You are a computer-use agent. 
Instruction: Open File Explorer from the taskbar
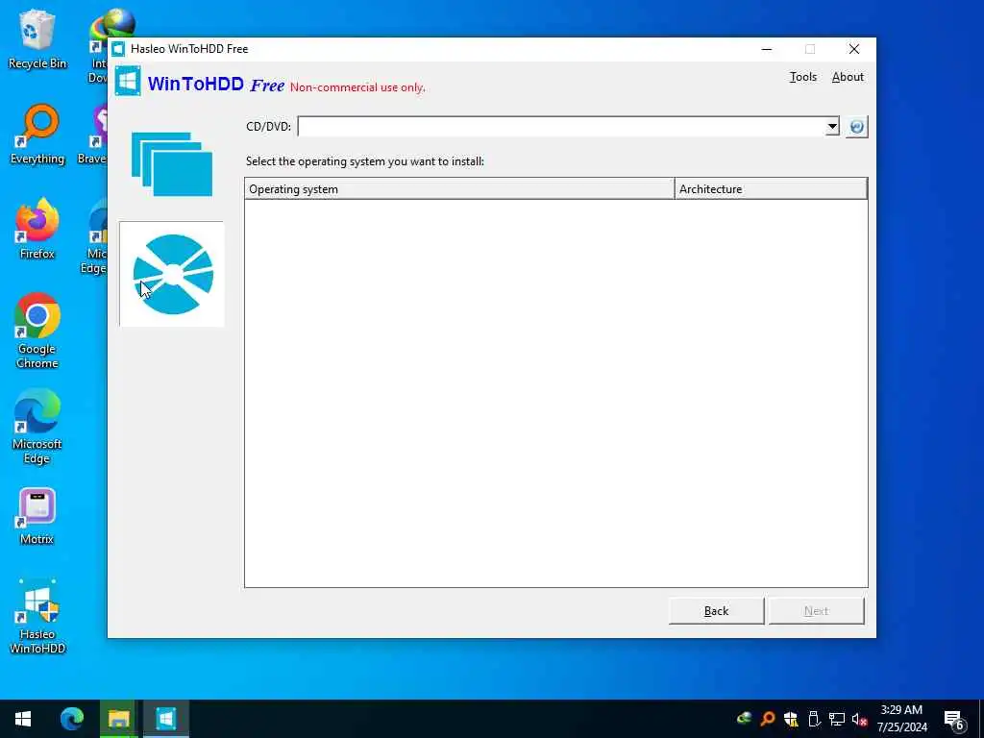pyautogui.click(x=118, y=719)
